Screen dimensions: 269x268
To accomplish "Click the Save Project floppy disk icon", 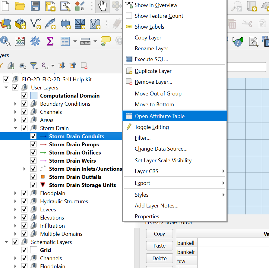I will (x=35, y=6).
